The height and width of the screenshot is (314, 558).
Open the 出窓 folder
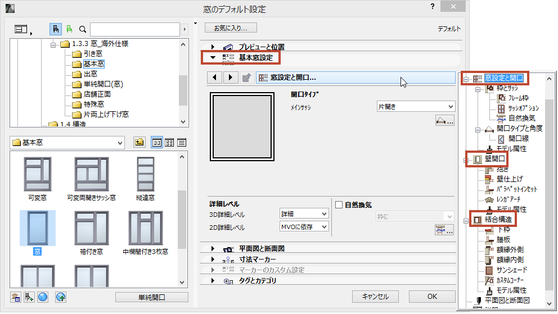click(x=91, y=74)
